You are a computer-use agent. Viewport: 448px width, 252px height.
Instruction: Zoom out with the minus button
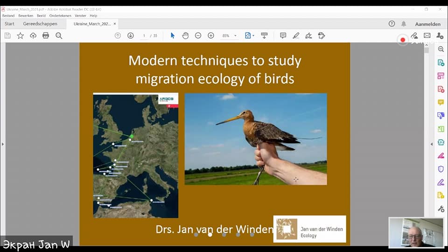coord(198,35)
